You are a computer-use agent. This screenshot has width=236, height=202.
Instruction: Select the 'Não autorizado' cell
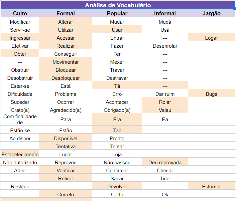click(x=20, y=163)
